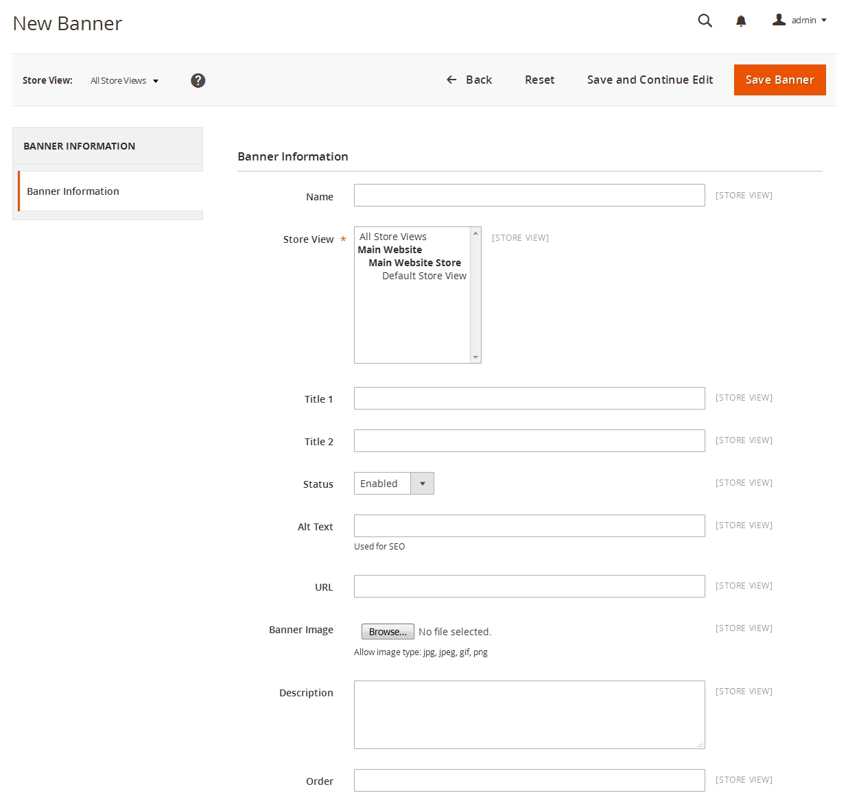Select All Store Views in the list

coord(393,237)
